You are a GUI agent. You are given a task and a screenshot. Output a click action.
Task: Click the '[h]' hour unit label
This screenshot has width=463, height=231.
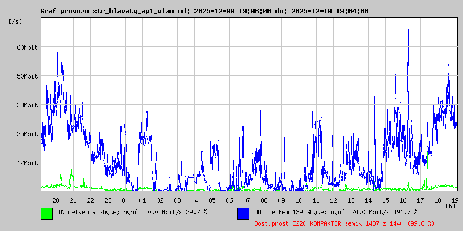coord(450,206)
